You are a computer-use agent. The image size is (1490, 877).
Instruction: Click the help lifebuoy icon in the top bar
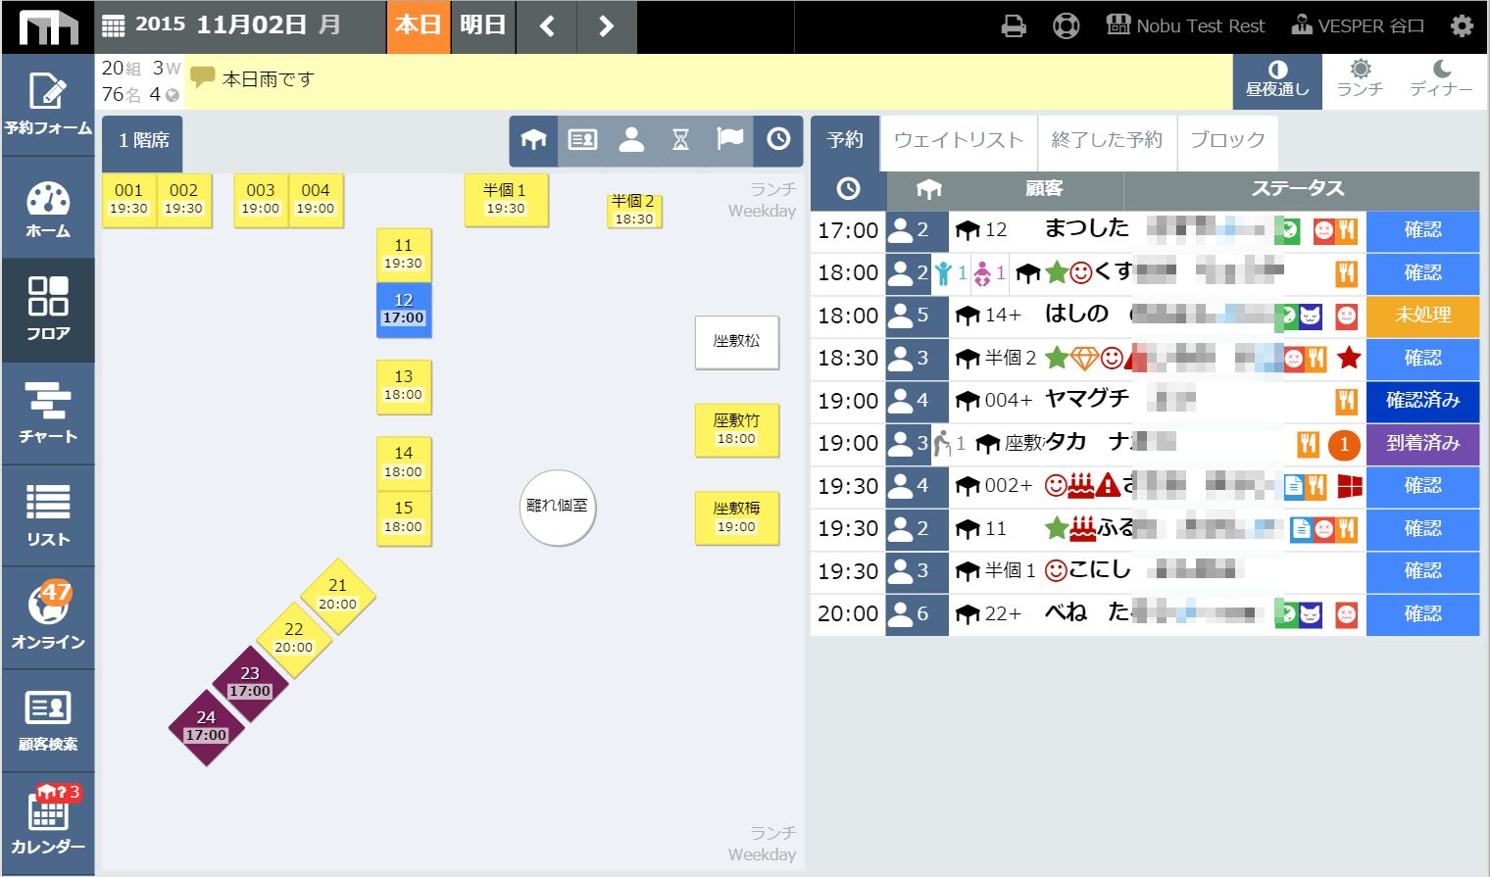(x=1065, y=25)
